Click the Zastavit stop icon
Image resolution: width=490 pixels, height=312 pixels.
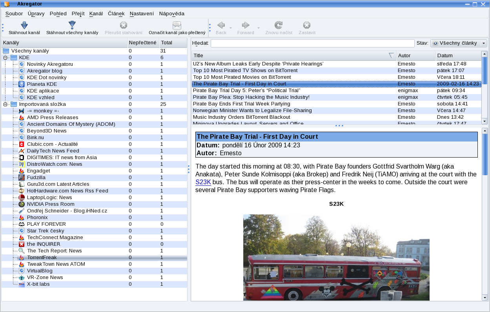[307, 25]
